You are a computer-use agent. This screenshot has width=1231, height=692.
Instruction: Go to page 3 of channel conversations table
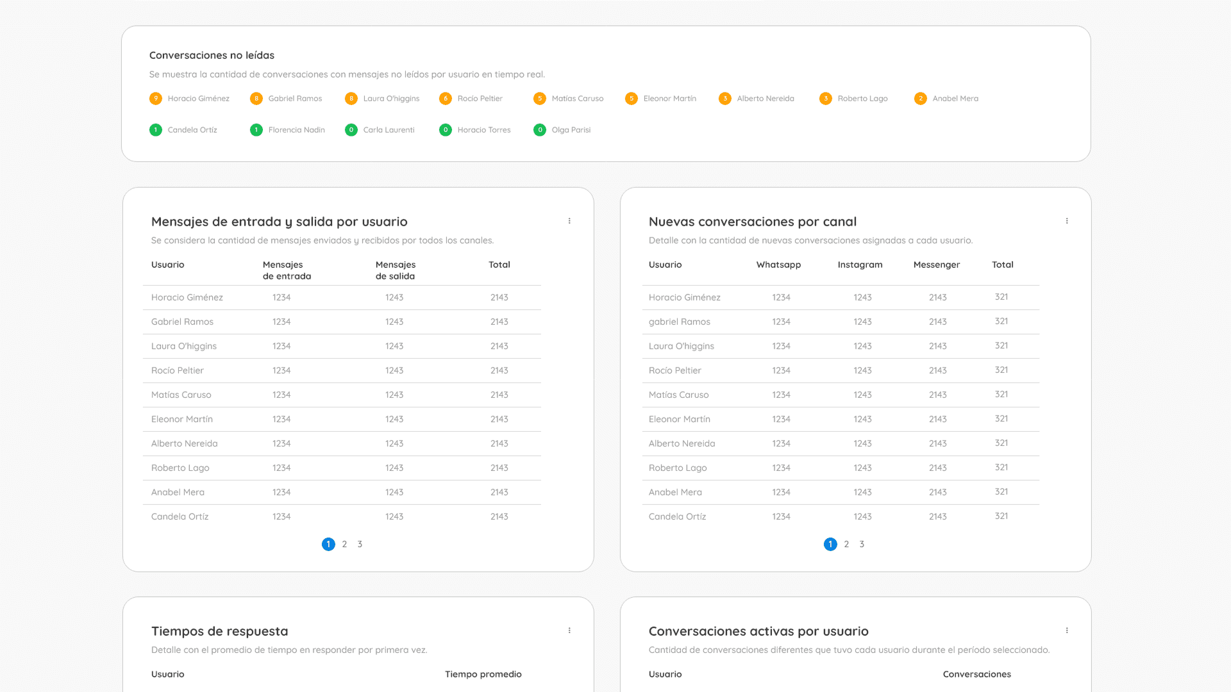pos(862,544)
